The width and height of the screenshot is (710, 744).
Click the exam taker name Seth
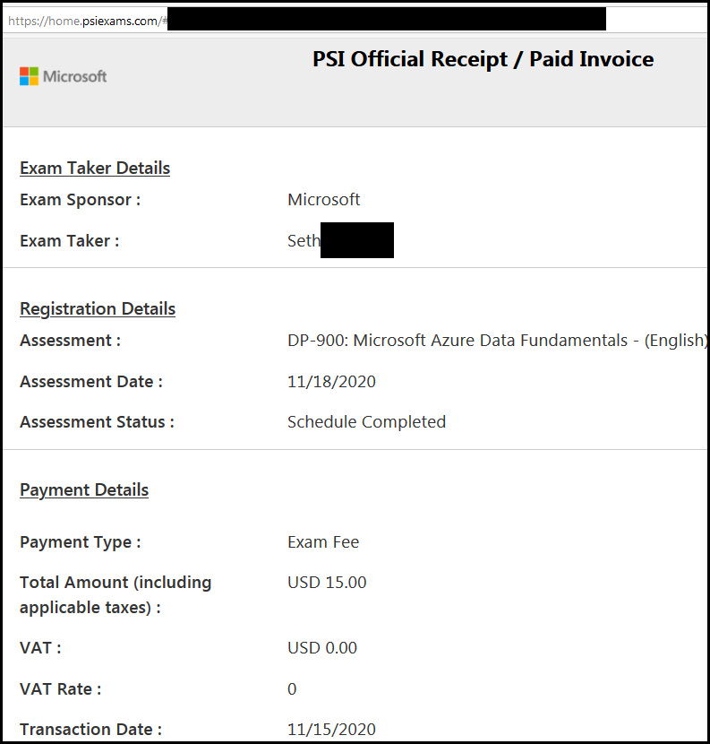coord(304,240)
